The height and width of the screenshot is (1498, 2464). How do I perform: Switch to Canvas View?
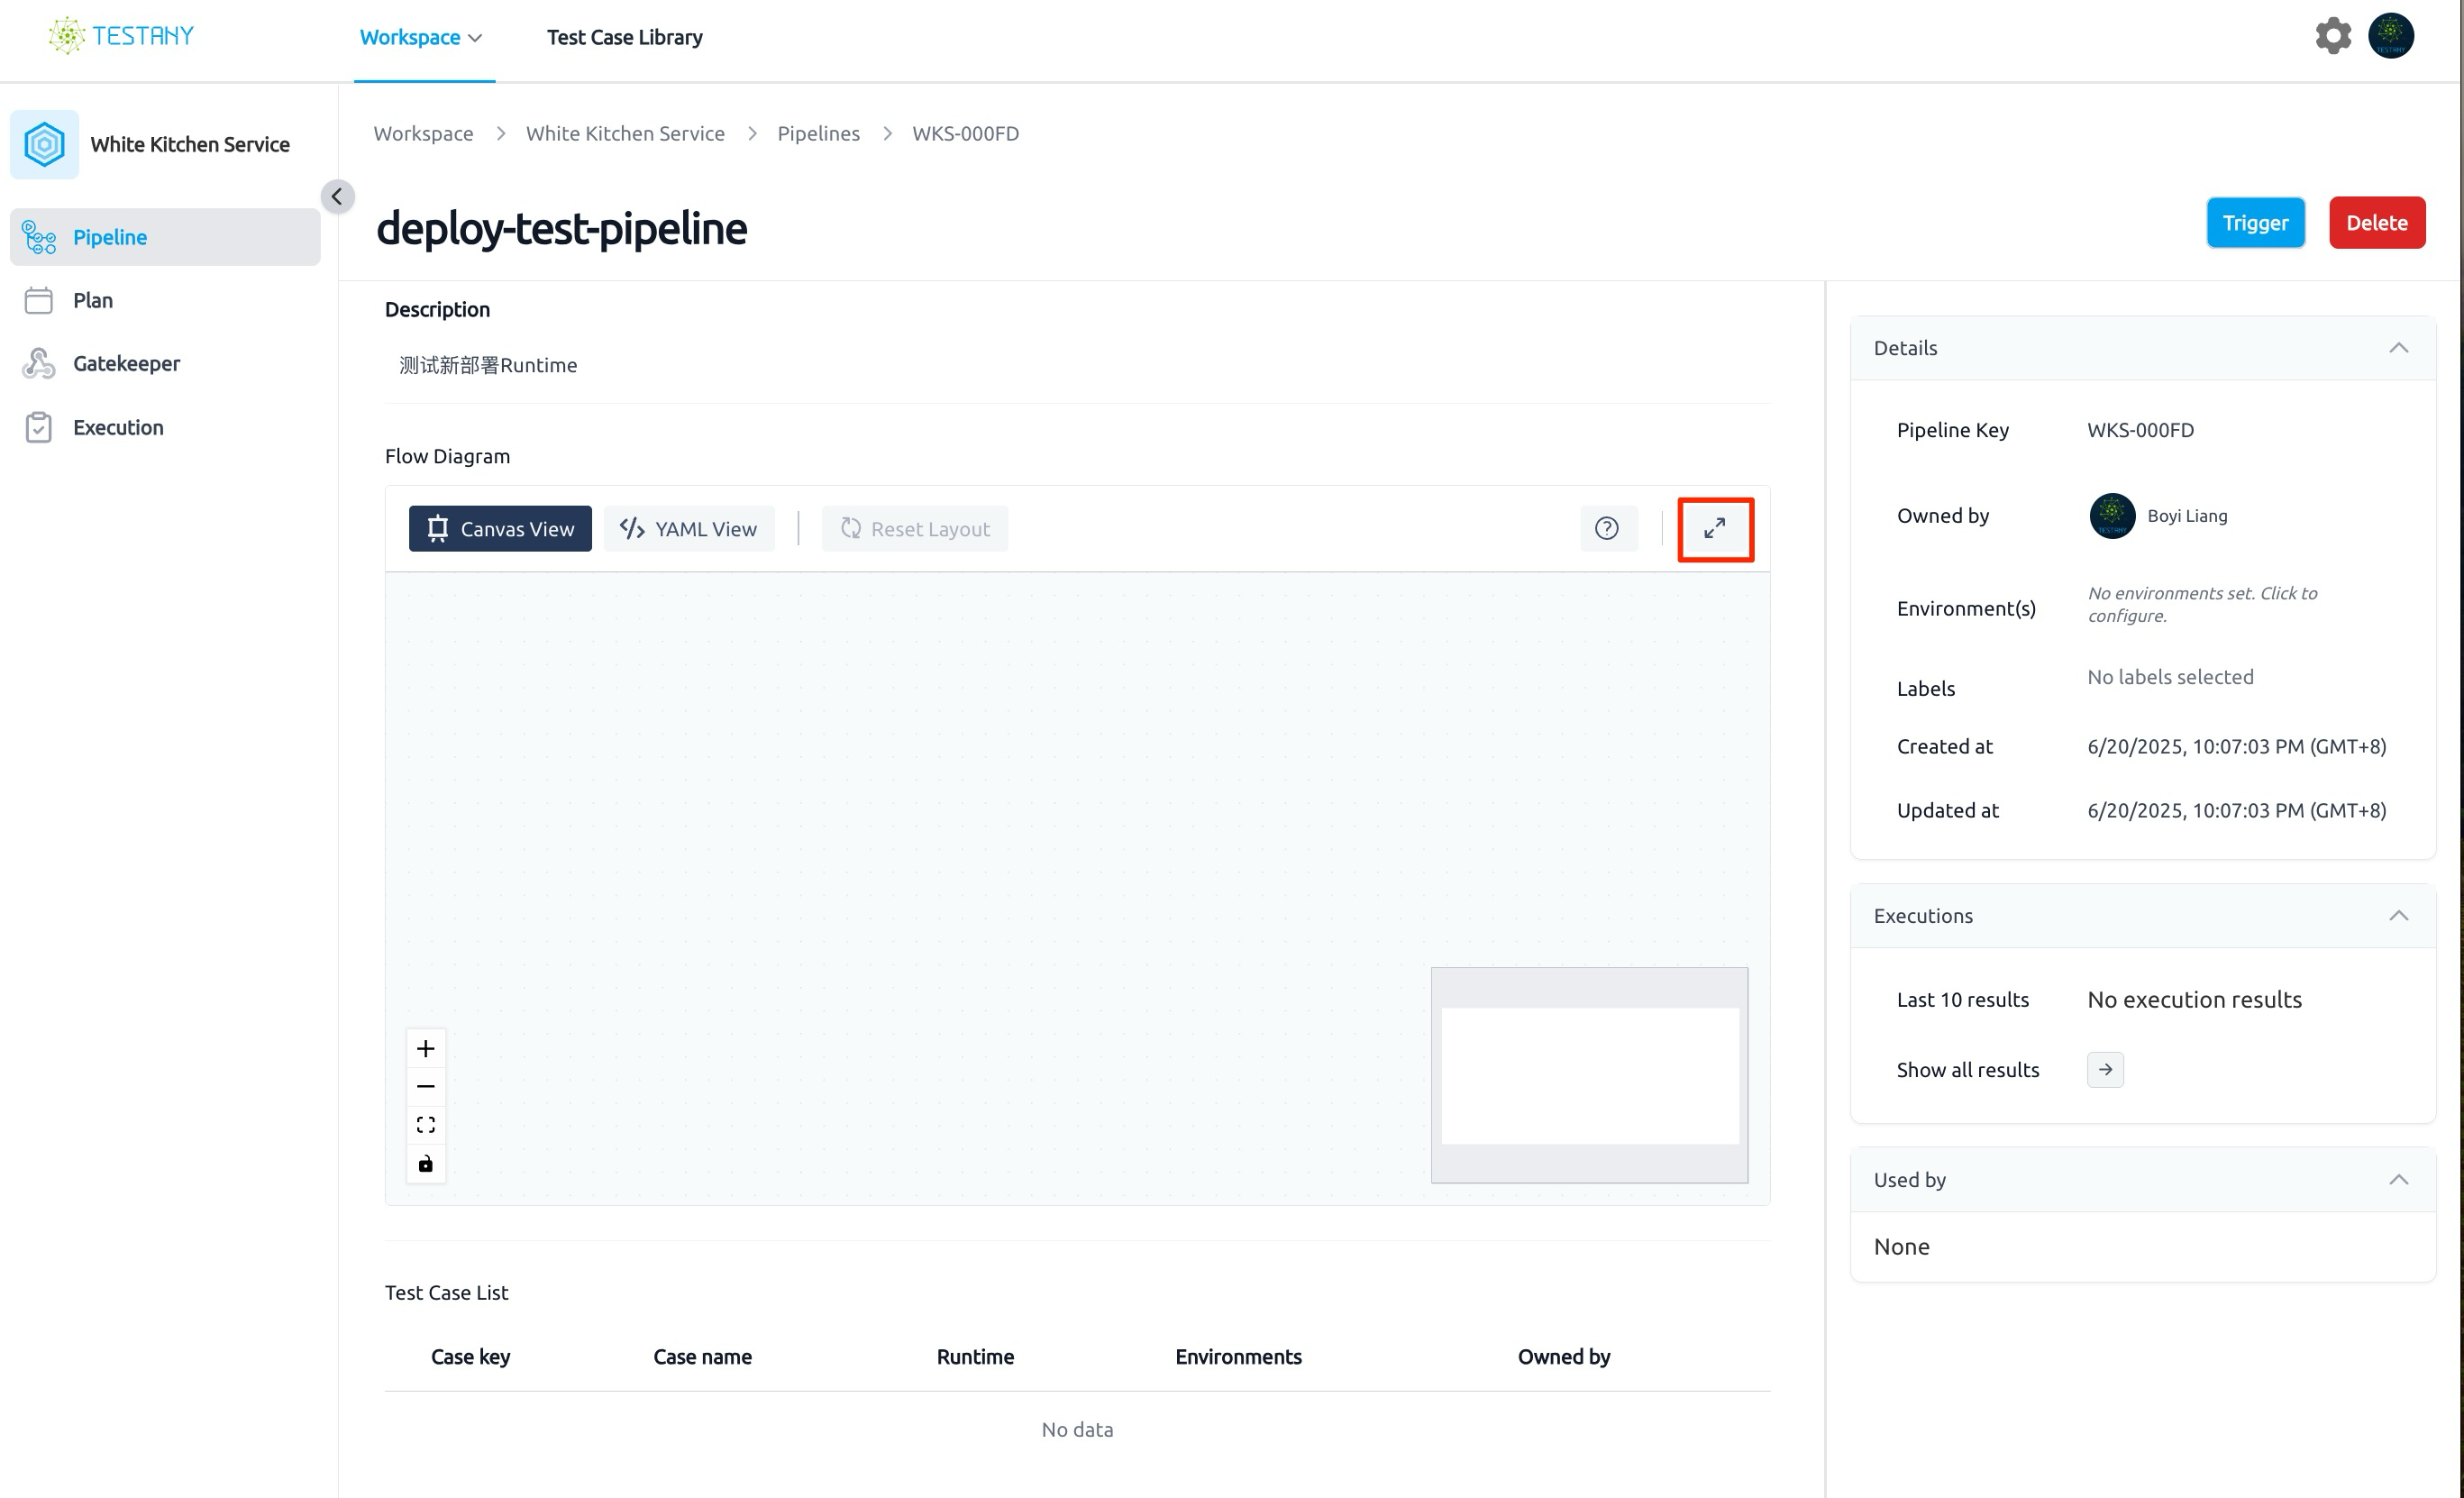click(500, 529)
